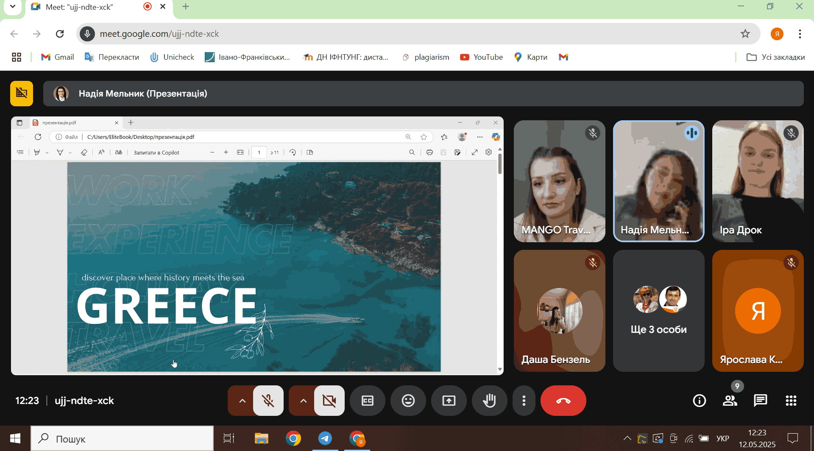Viewport: 814px width, 451px height.
Task: Open Unicheck bookmark
Action: 172,57
